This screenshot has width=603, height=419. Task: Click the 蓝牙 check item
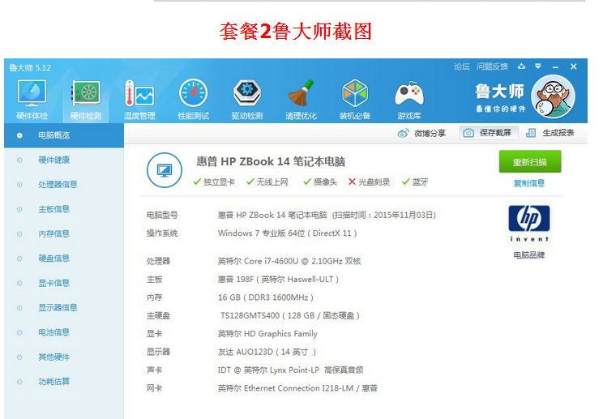tap(415, 182)
